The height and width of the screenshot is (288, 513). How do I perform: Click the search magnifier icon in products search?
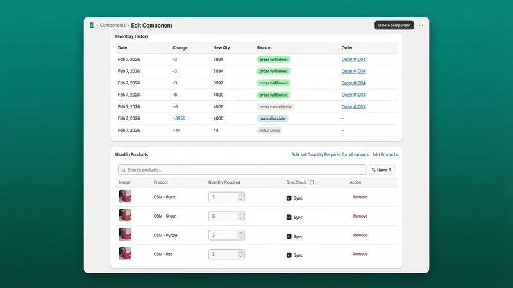coord(123,170)
